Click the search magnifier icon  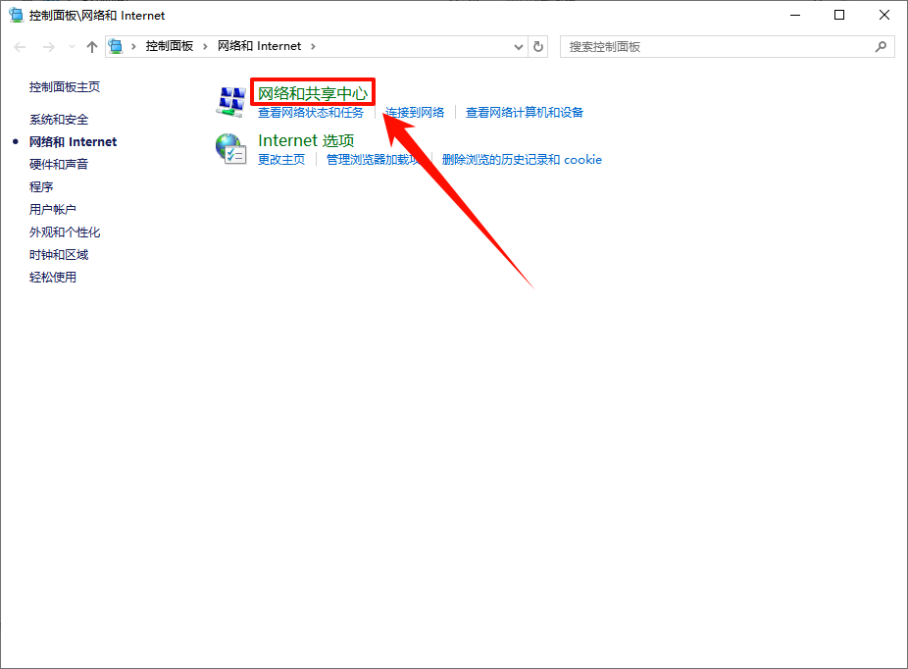[x=881, y=47]
